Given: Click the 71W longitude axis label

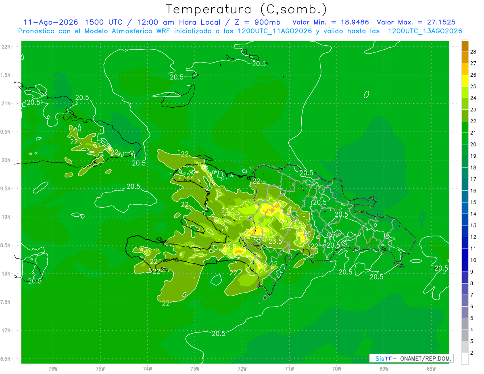Looking at the screenshot, I should (x=289, y=369).
